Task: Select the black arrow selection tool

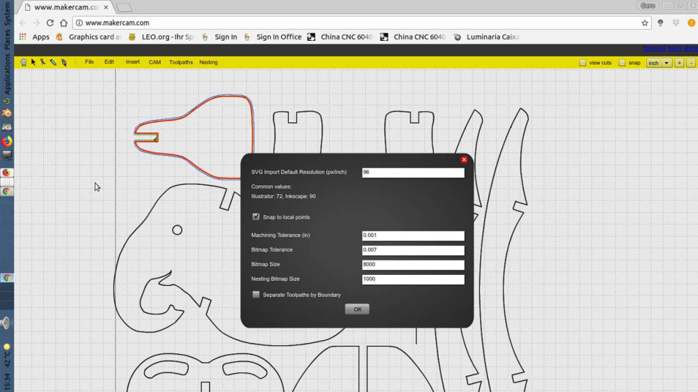Action: click(33, 62)
